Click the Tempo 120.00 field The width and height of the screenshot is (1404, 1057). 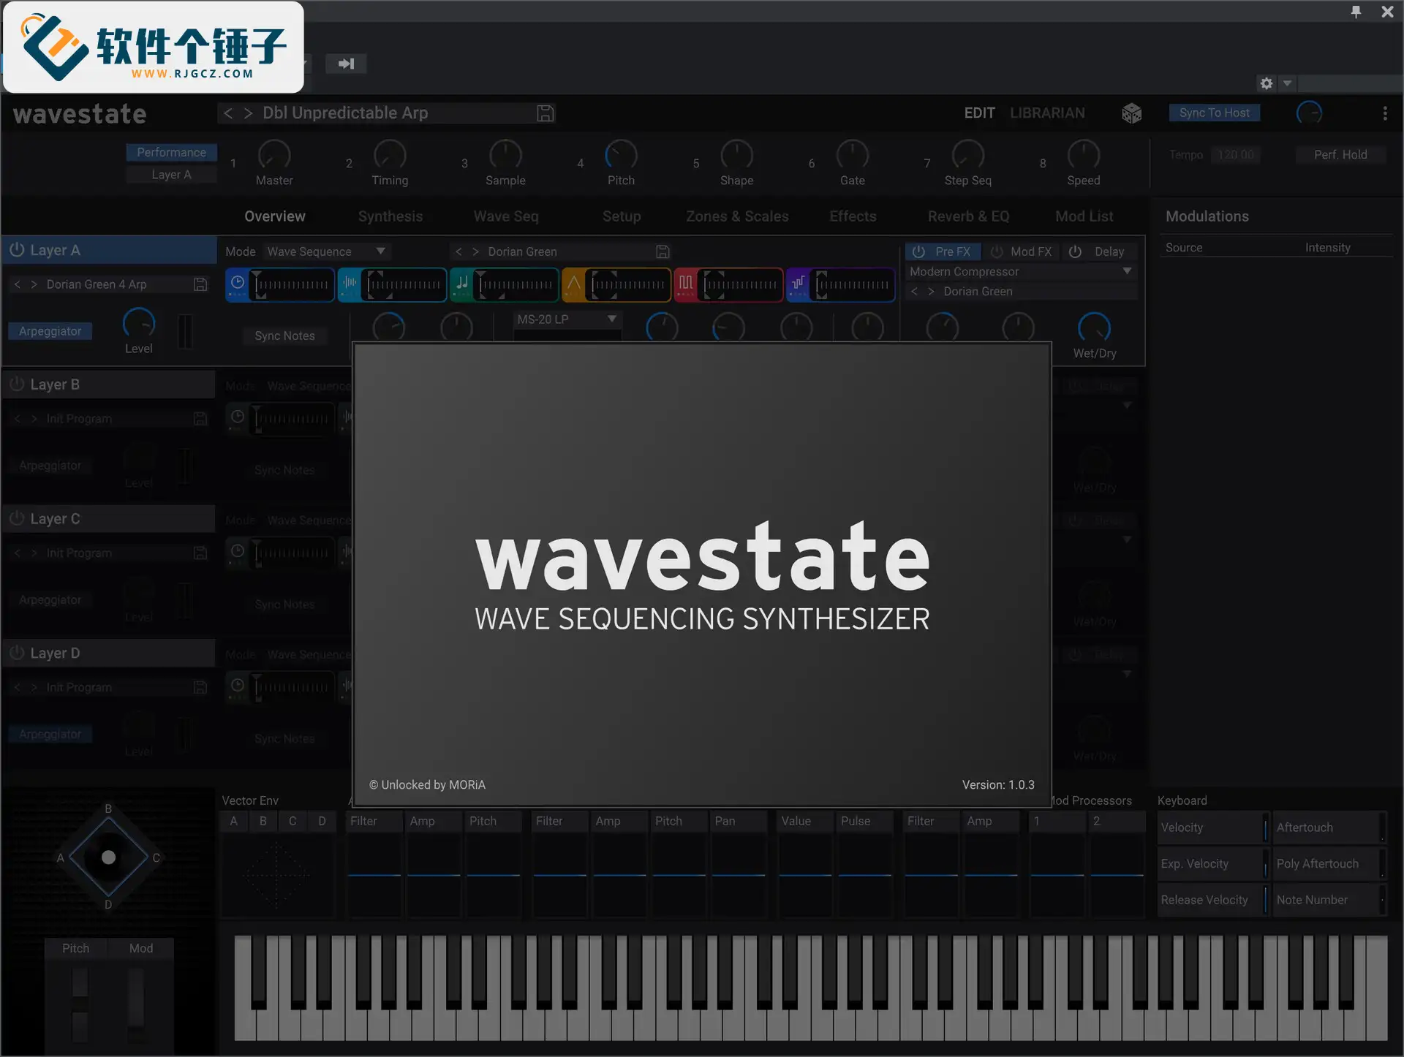(x=1236, y=155)
